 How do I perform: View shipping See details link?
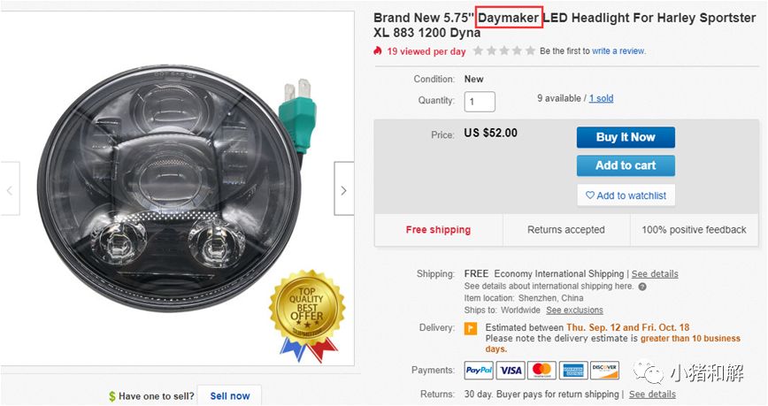(655, 274)
